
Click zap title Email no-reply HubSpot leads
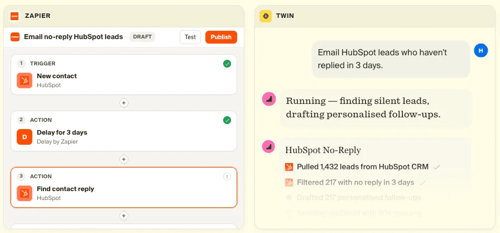(x=73, y=37)
